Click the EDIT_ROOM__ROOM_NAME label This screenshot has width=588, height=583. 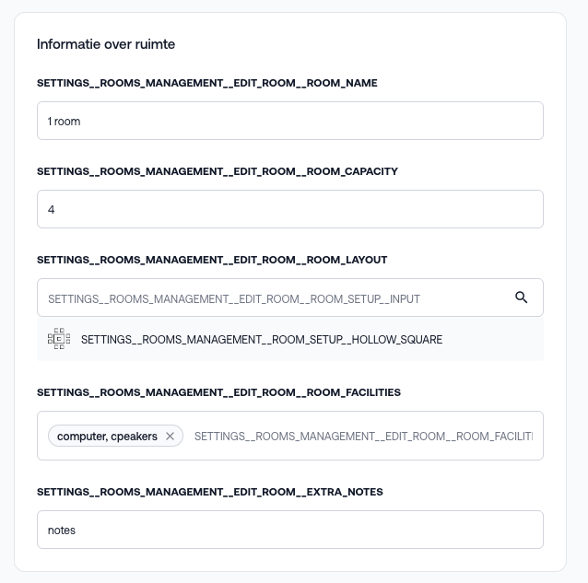pos(206,83)
